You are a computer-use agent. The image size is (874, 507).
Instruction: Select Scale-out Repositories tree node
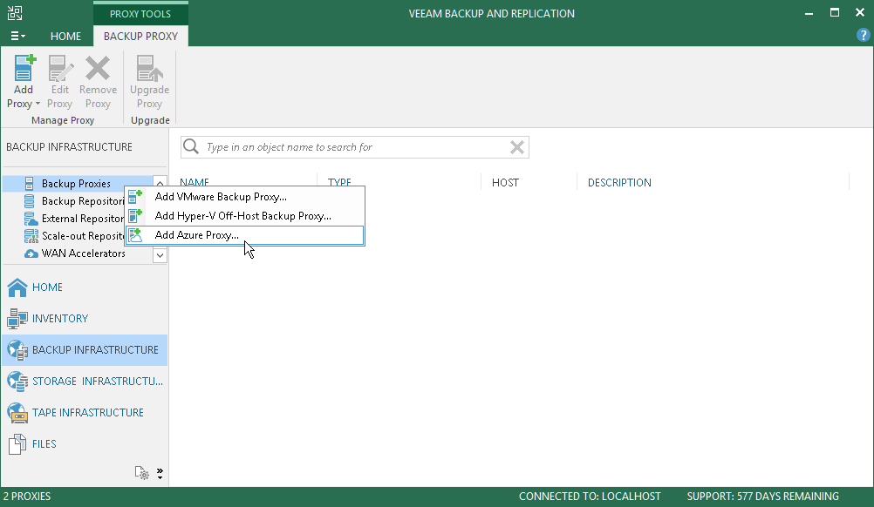(83, 236)
